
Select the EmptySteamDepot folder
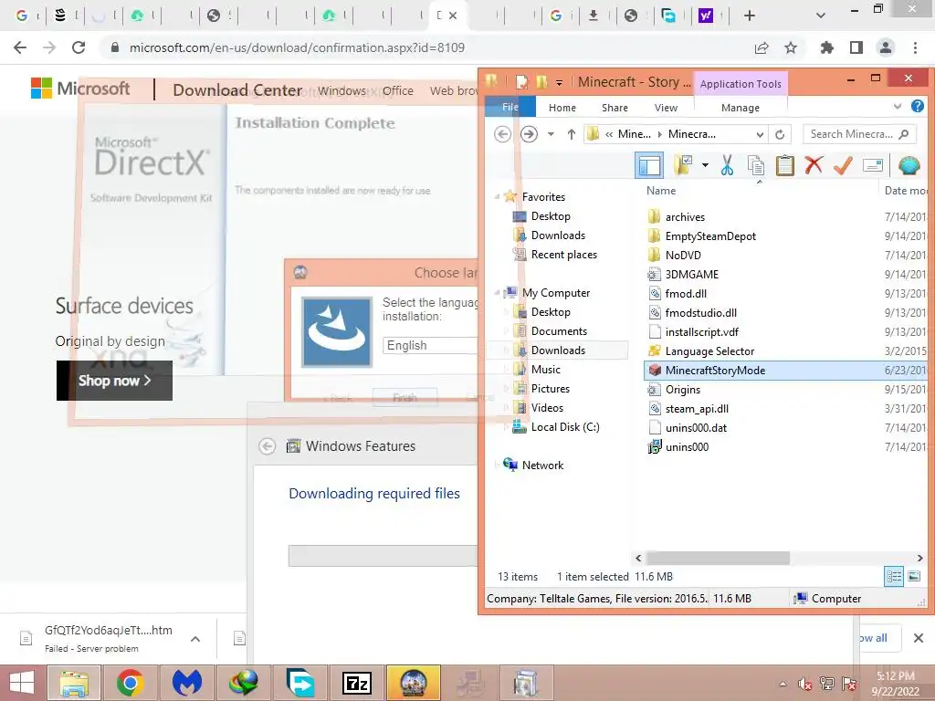710,236
